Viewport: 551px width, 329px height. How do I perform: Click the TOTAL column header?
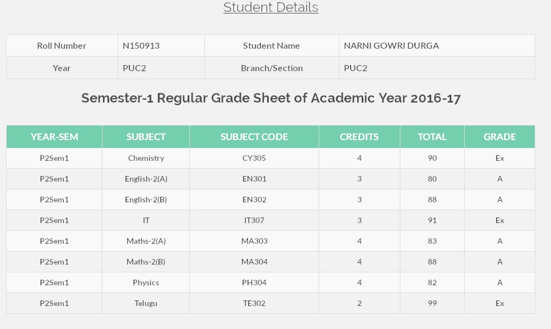432,137
